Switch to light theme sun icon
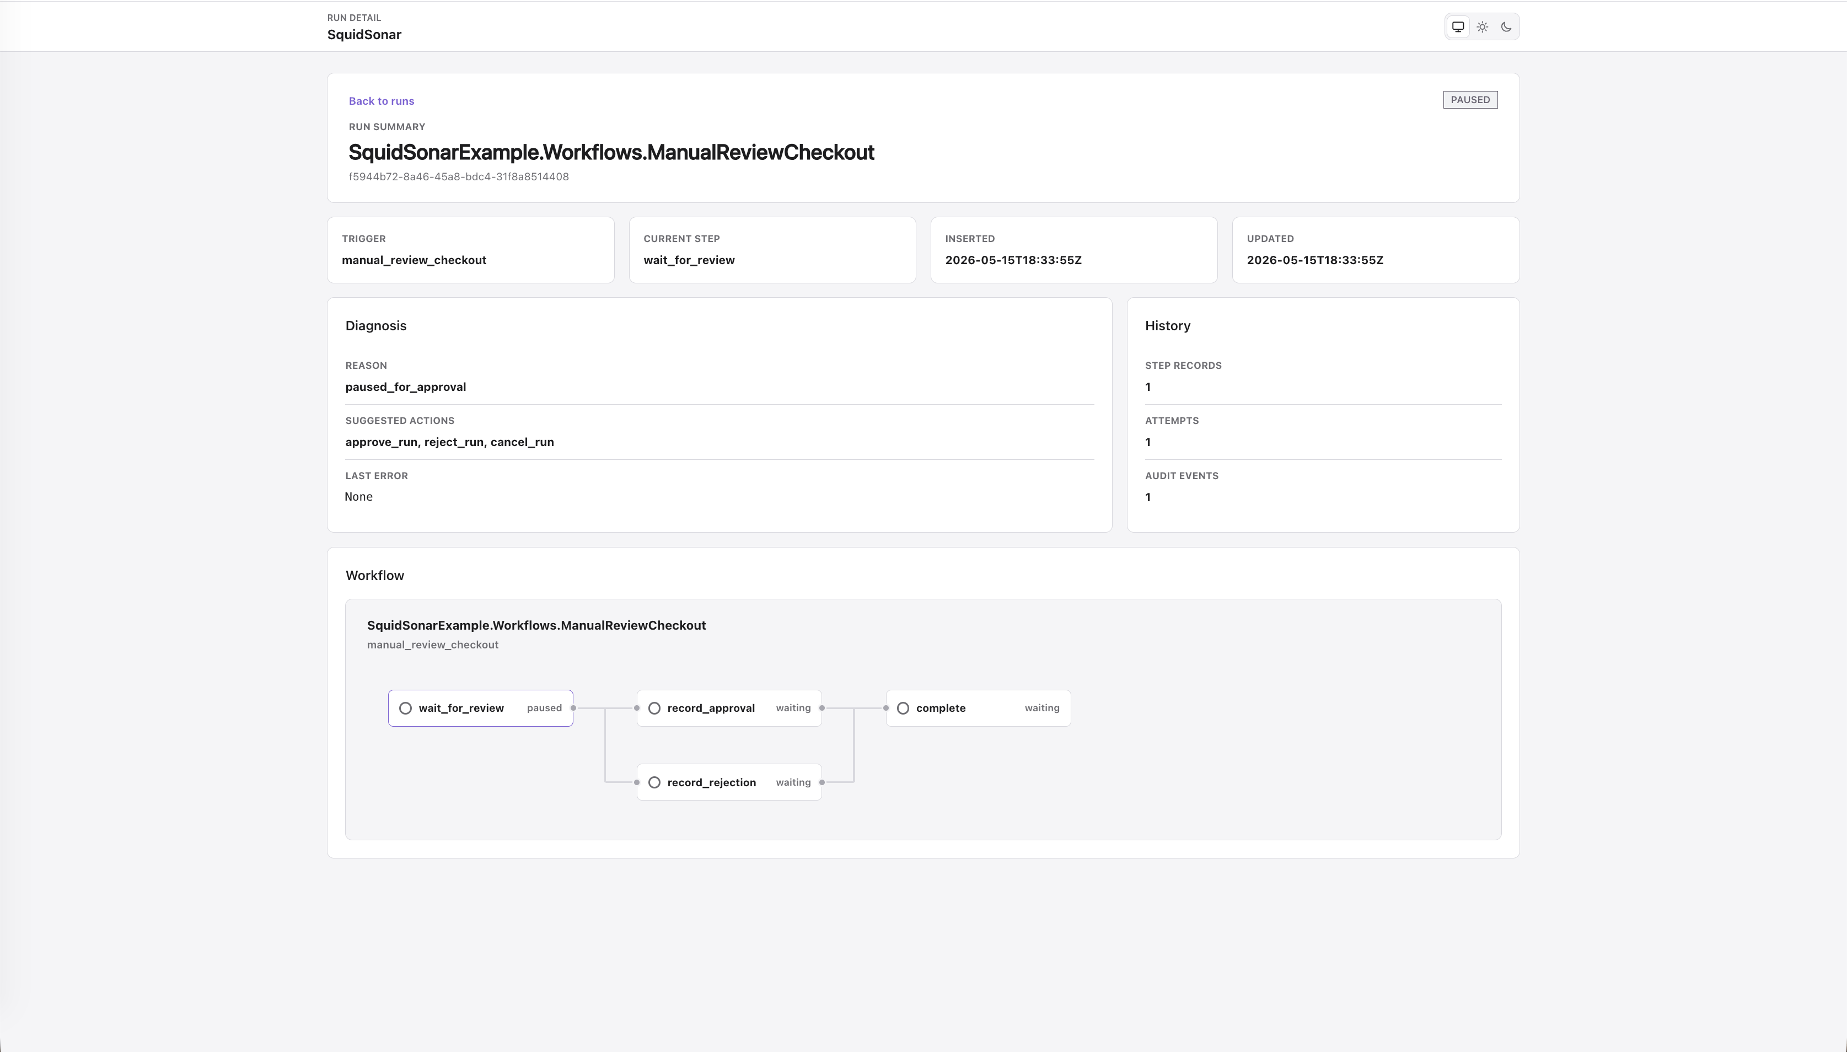This screenshot has height=1052, width=1847. [x=1482, y=26]
